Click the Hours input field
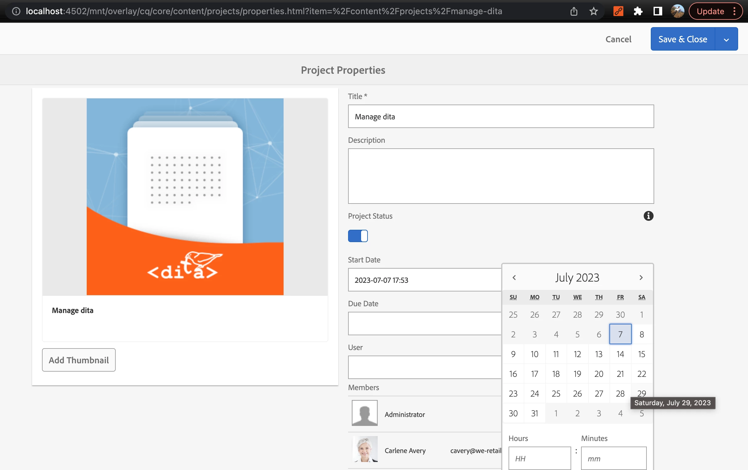Viewport: 748px width, 470px height. pos(539,458)
